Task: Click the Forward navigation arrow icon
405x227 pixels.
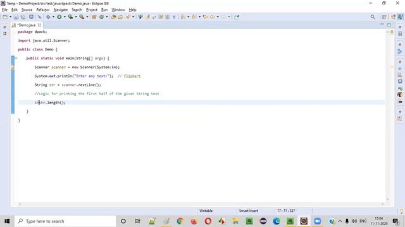Action: 223,17
